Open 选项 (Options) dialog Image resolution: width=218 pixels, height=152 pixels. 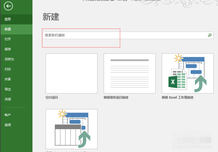tap(8, 125)
